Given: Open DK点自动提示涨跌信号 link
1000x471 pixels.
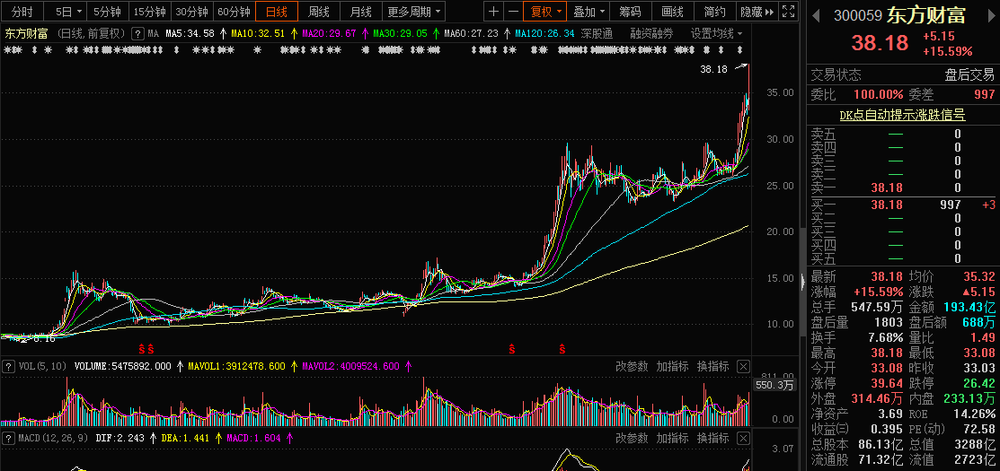Looking at the screenshot, I should point(902,115).
